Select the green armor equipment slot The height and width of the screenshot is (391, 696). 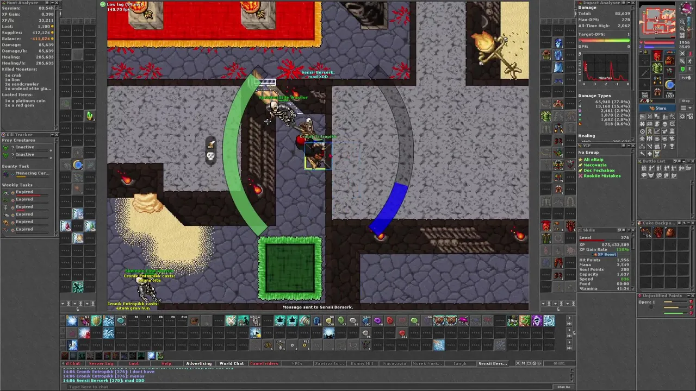(x=657, y=67)
